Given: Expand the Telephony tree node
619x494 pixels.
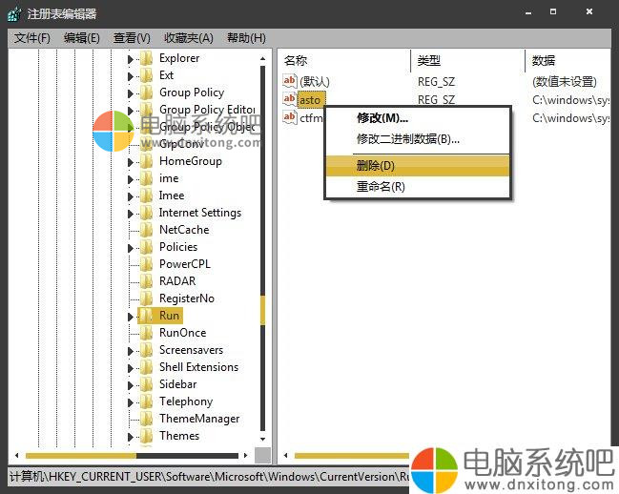Looking at the screenshot, I should [x=131, y=402].
